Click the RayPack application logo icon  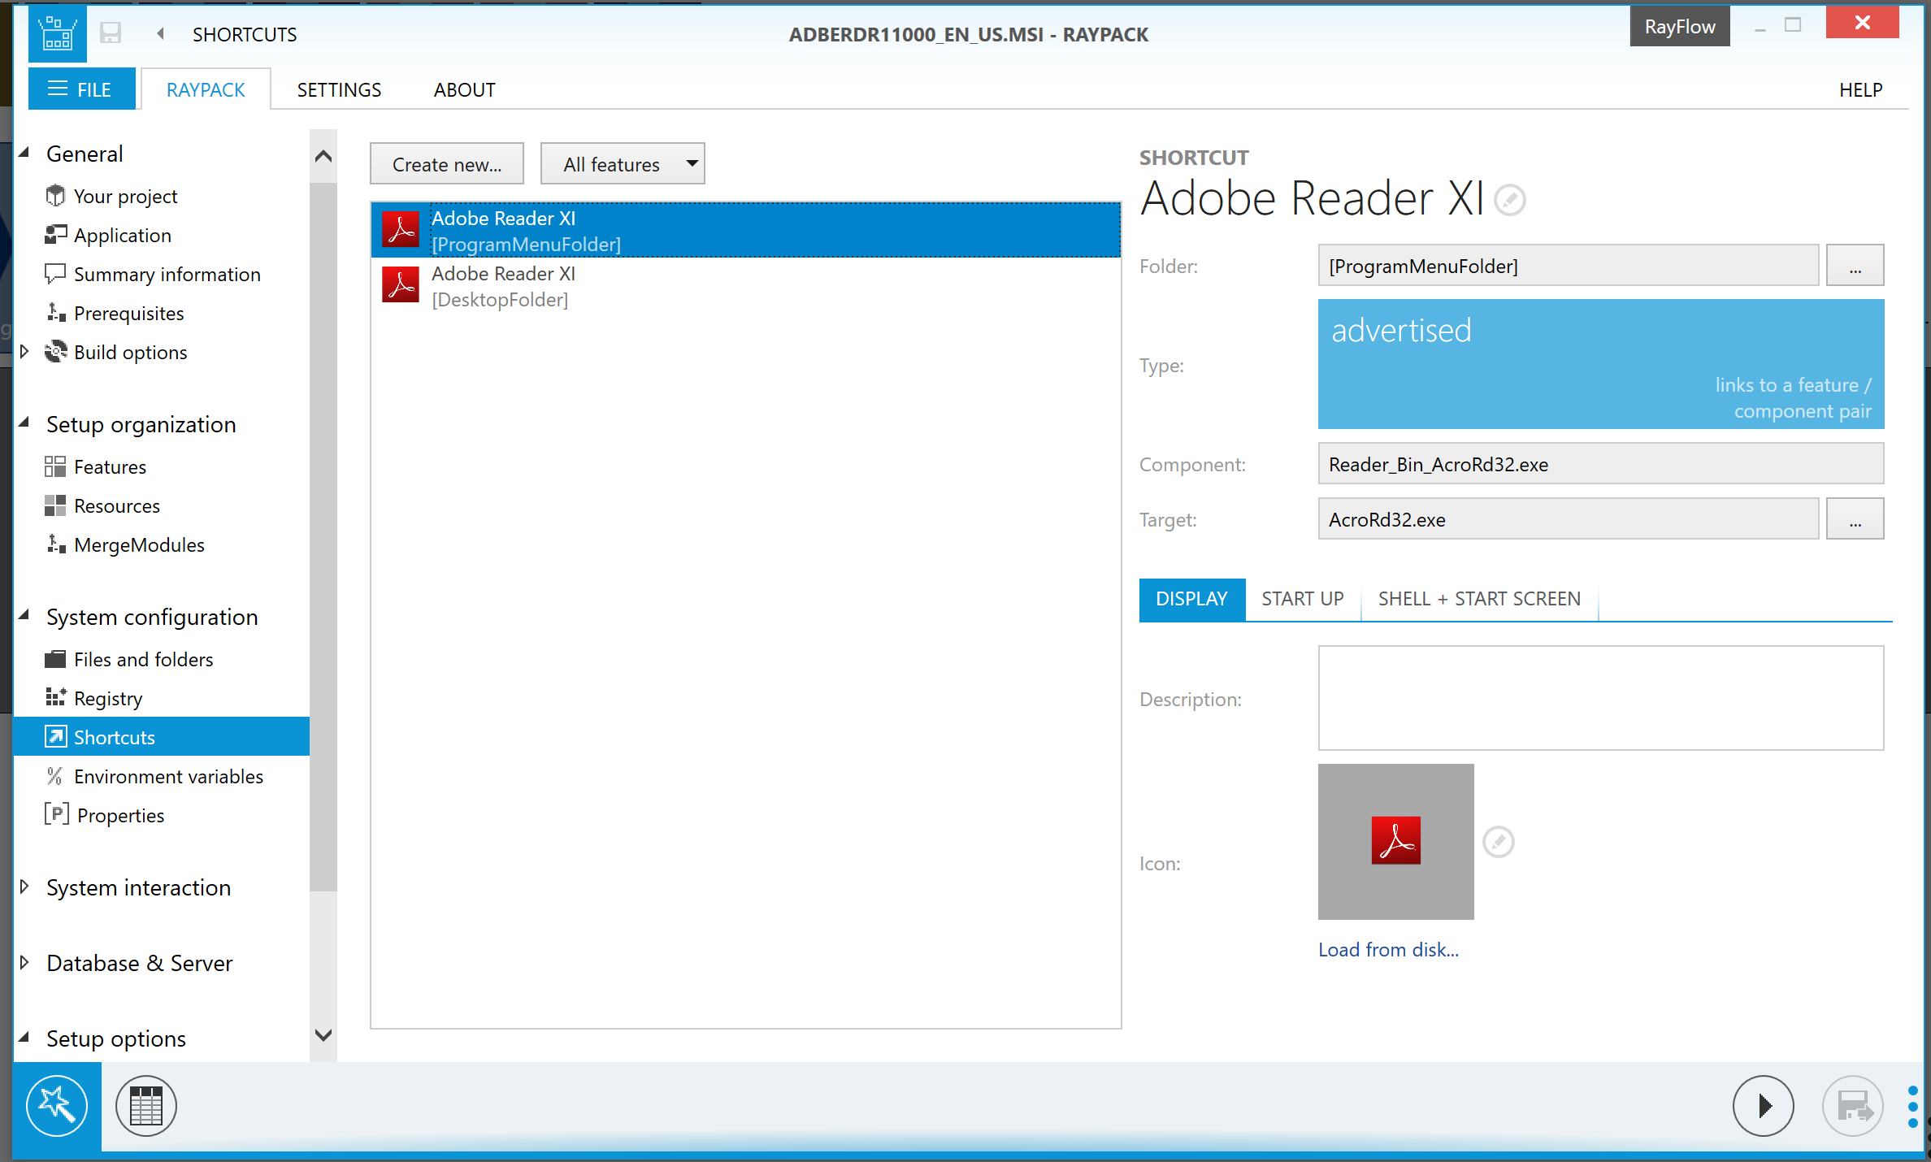[x=57, y=33]
